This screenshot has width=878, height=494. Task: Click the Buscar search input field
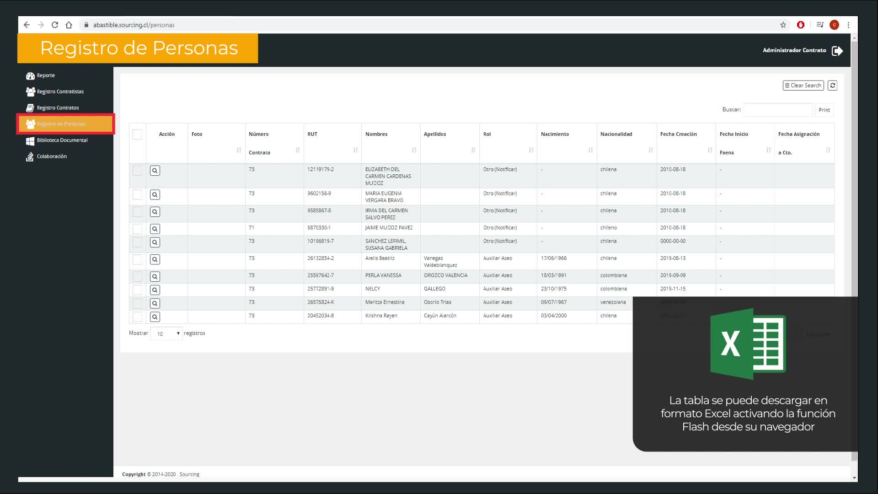click(x=777, y=110)
